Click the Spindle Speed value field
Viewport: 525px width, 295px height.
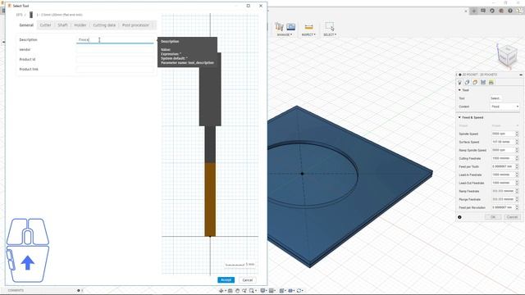coord(503,134)
